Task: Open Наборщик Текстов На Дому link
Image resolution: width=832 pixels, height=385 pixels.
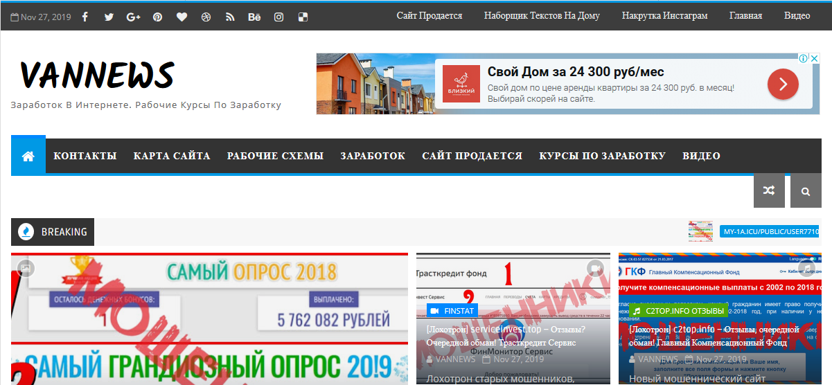Action: click(x=542, y=15)
